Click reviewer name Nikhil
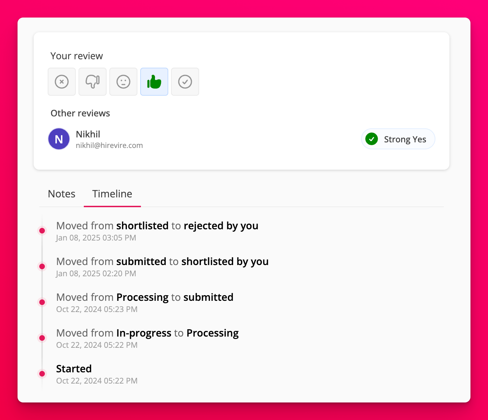Screen dimensions: 488x420 pos(88,134)
